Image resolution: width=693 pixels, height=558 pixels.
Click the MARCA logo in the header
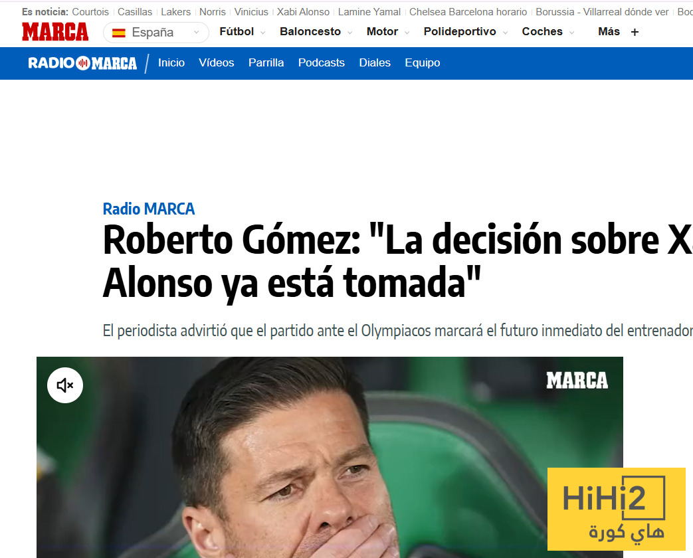coord(55,32)
